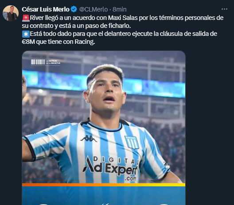Open the @CLMerlo handle link

(x=94, y=9)
